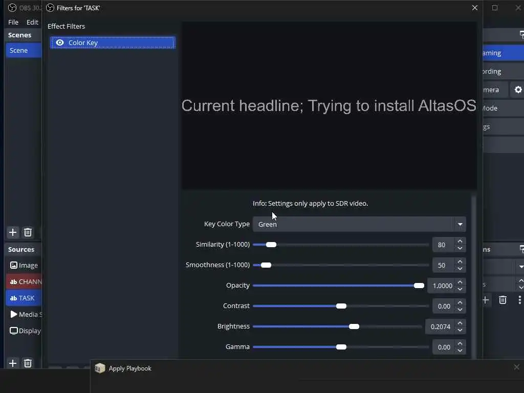Increase Brightness value with up arrow
This screenshot has height=393, width=524.
460,323
